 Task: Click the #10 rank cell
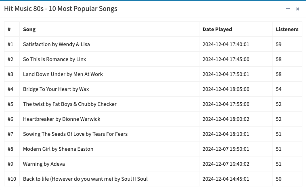click(12, 179)
